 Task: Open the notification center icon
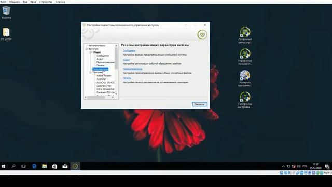point(327,166)
